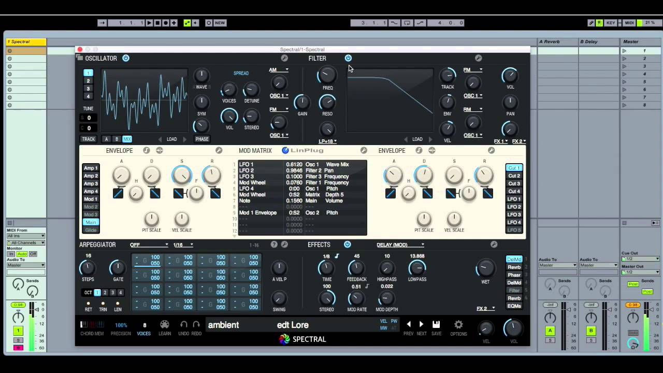
Task: Click the edt Lore preset name
Action: tap(293, 325)
